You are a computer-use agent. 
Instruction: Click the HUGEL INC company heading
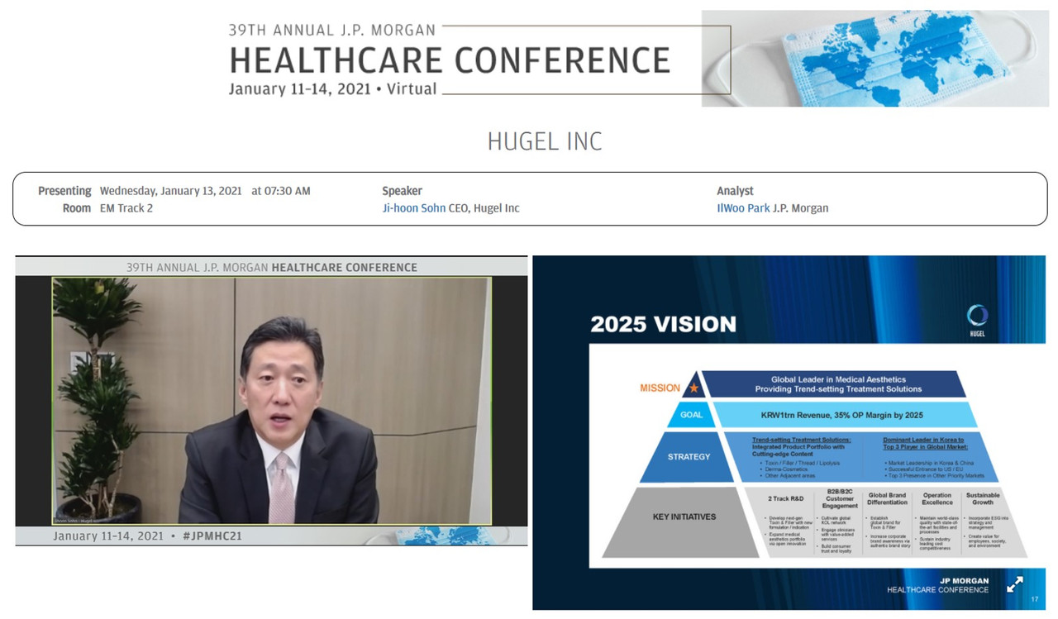tap(545, 141)
